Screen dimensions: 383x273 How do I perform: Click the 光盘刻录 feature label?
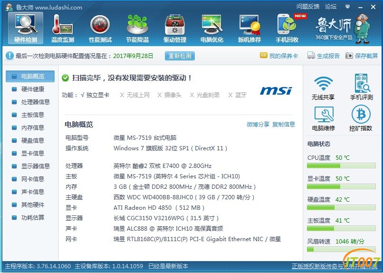point(208,95)
